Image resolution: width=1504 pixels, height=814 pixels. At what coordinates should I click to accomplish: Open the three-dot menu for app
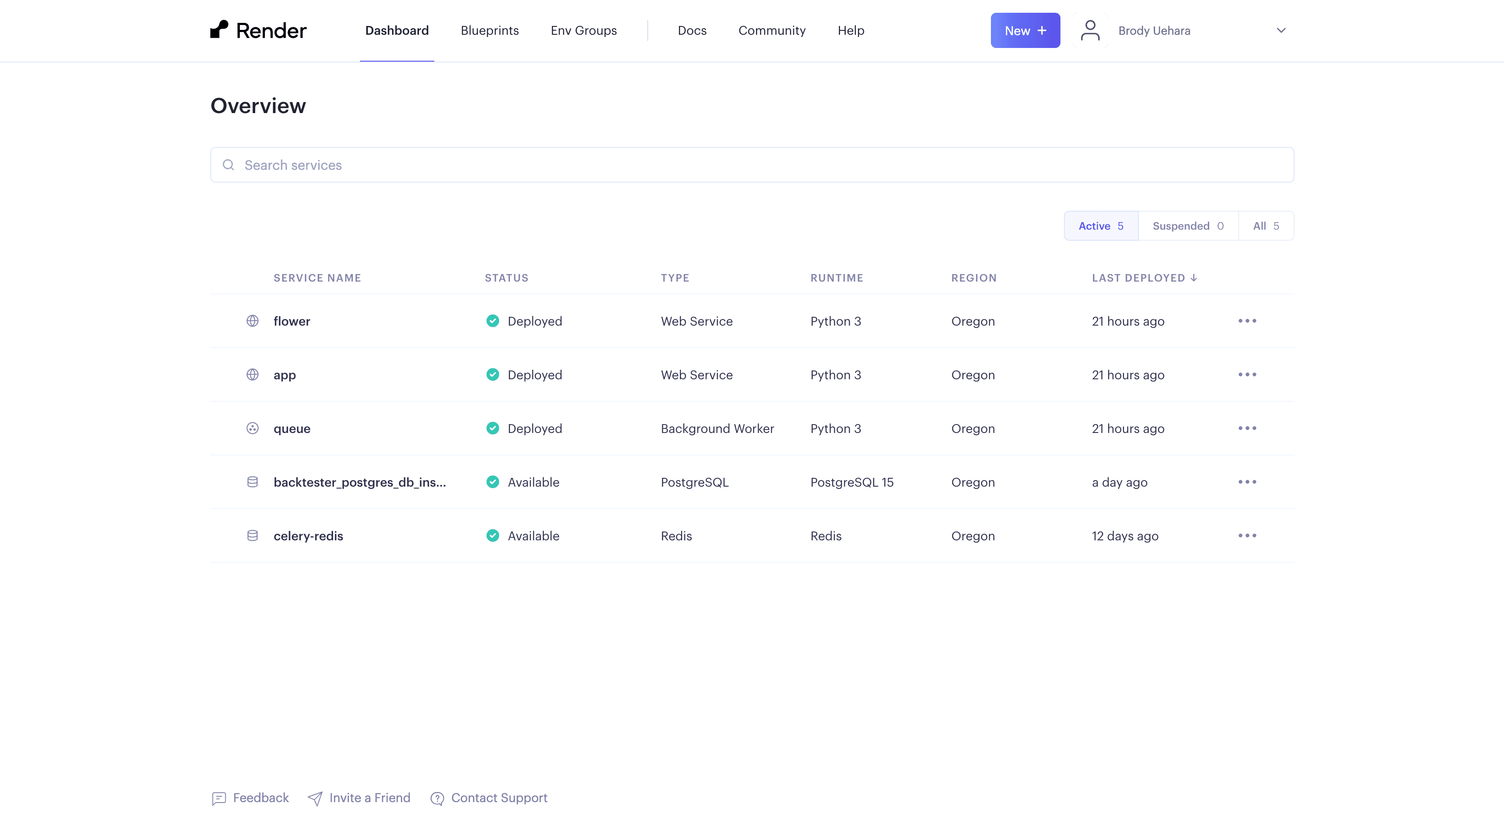point(1247,375)
